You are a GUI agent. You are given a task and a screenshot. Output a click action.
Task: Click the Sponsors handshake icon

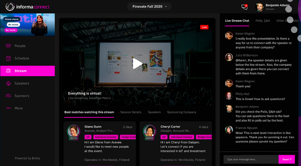[8, 96]
